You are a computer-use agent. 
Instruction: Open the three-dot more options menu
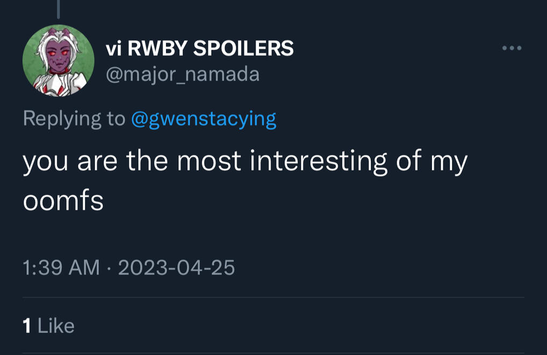click(x=512, y=48)
